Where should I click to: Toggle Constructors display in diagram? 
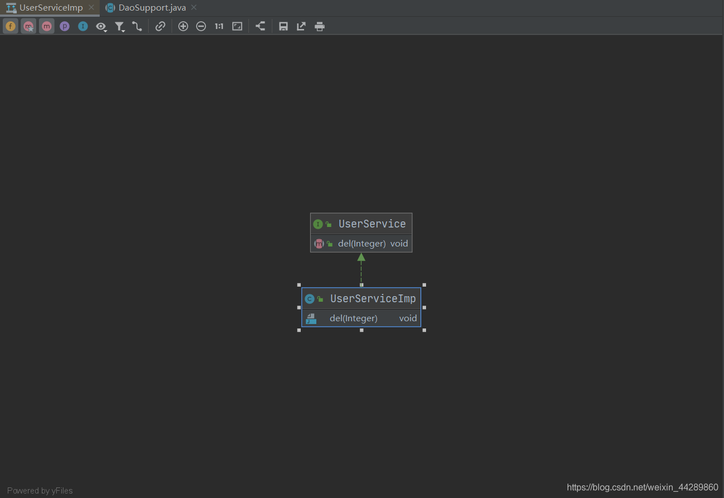pyautogui.click(x=28, y=26)
